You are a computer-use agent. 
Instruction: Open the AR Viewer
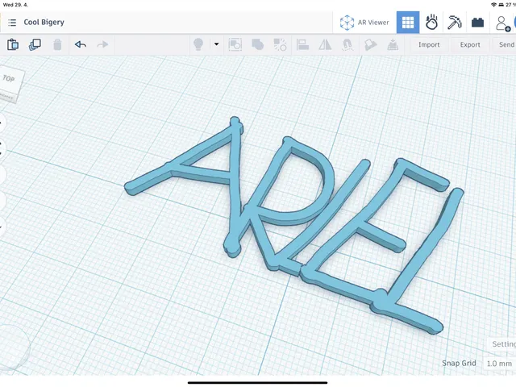coord(364,23)
